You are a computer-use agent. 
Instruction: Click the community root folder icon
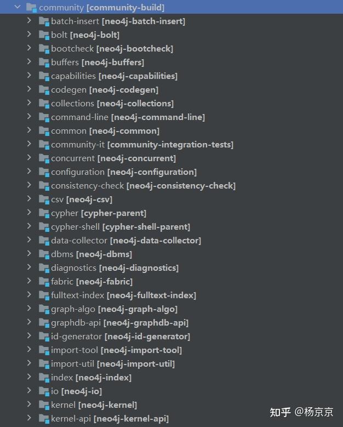click(x=31, y=8)
